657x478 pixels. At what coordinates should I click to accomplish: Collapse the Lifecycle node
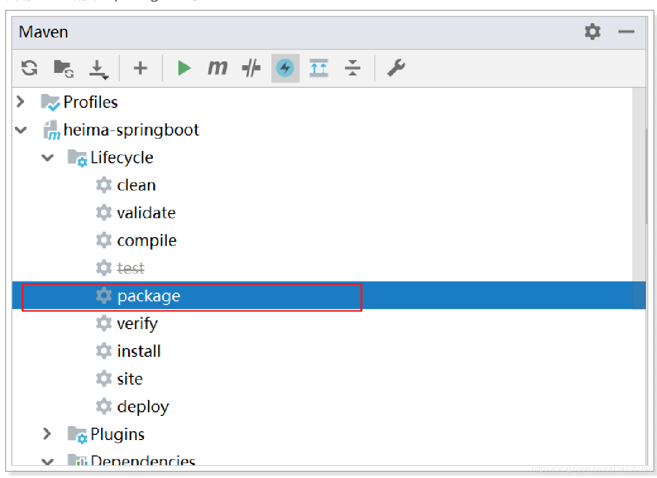tap(48, 158)
